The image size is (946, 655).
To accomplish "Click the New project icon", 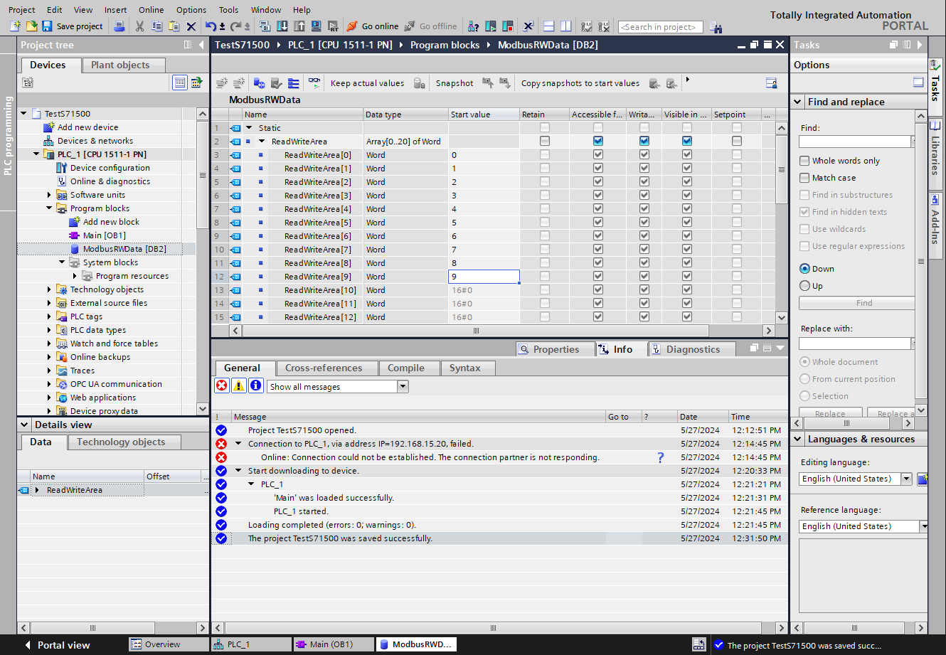I will coord(15,26).
